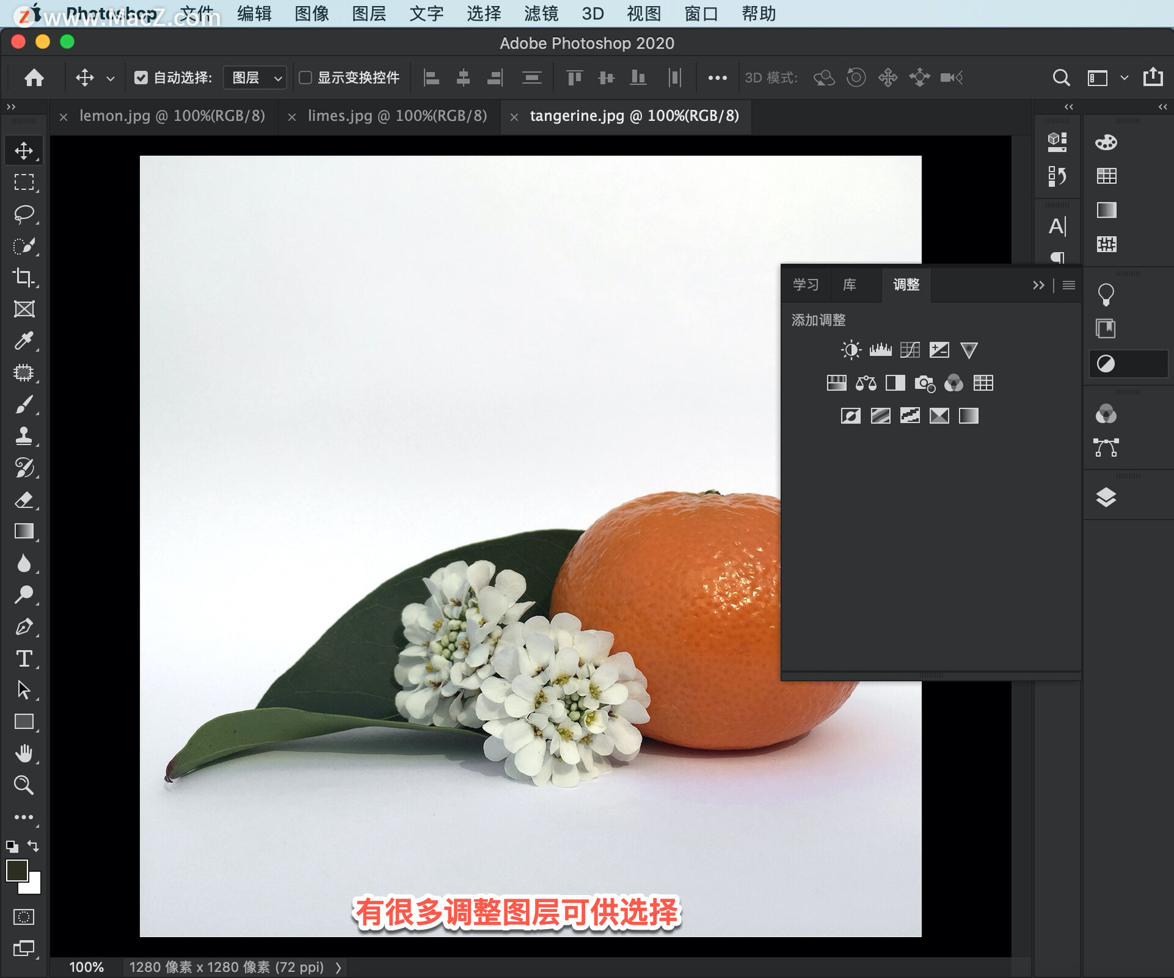1174x978 pixels.
Task: Add a Color Balance adjustment
Action: (x=866, y=383)
